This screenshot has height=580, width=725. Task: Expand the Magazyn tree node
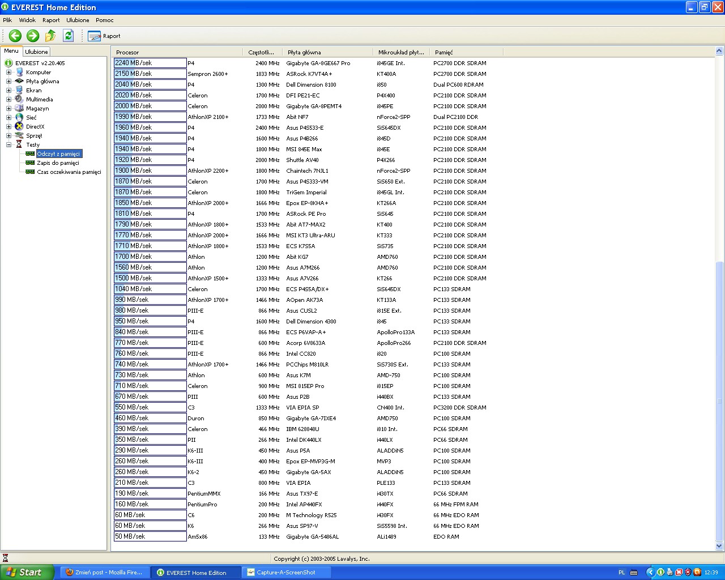click(8, 108)
